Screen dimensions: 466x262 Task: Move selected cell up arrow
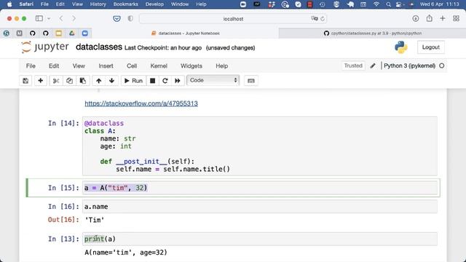coord(99,81)
